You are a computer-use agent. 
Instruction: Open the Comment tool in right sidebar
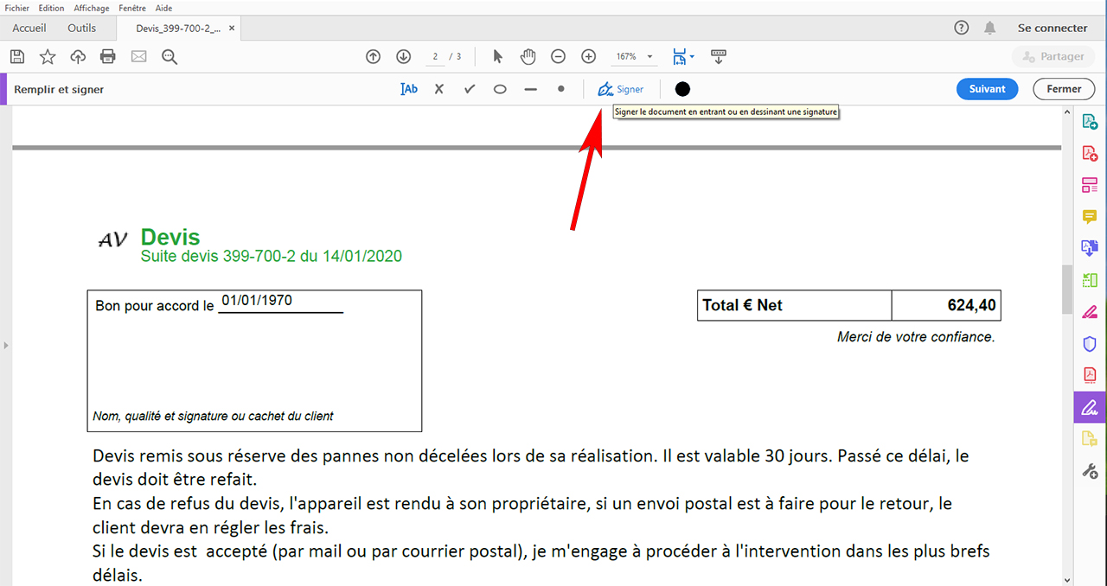point(1090,217)
